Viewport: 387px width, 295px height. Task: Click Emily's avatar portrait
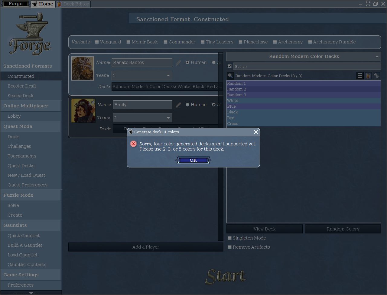[83, 111]
